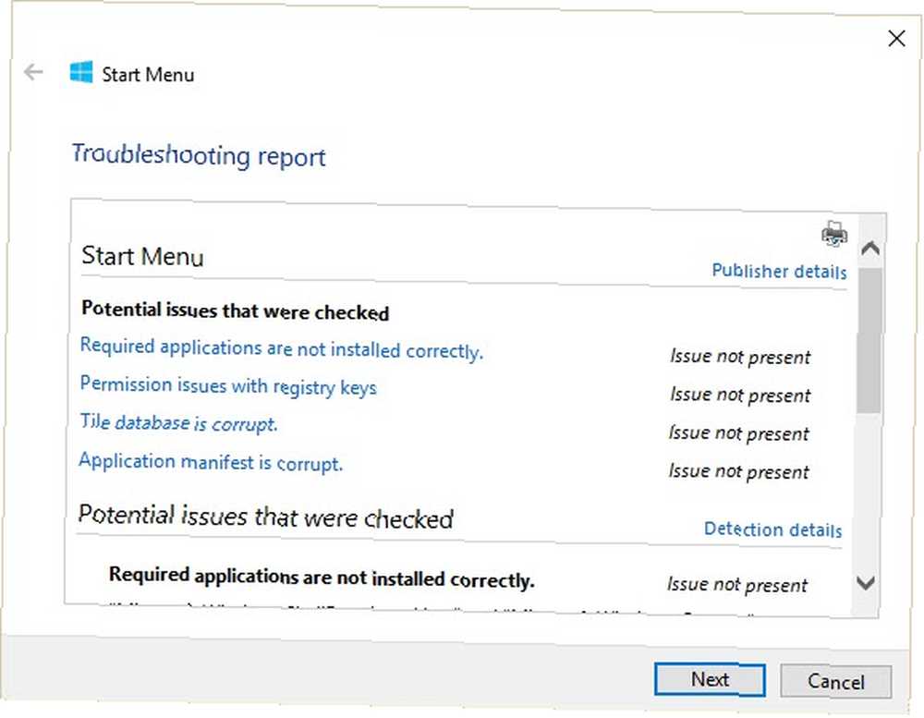Viewport: 924px width, 718px height.
Task: Click the 'Start Menu' report section heading
Action: (x=142, y=256)
